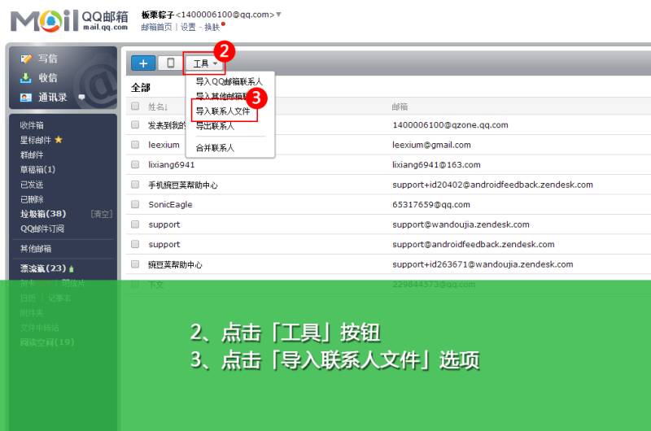Click contact name leexium
This screenshot has height=431, width=651.
point(164,145)
